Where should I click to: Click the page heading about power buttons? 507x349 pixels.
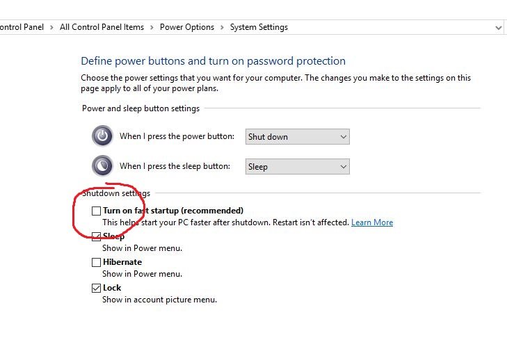(213, 61)
